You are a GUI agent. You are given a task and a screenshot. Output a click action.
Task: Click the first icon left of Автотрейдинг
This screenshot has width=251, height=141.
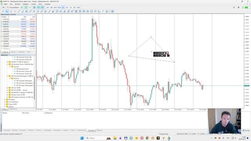click(x=4, y=7)
